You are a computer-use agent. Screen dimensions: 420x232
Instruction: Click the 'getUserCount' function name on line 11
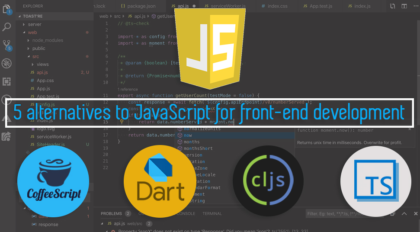pyautogui.click(x=191, y=96)
